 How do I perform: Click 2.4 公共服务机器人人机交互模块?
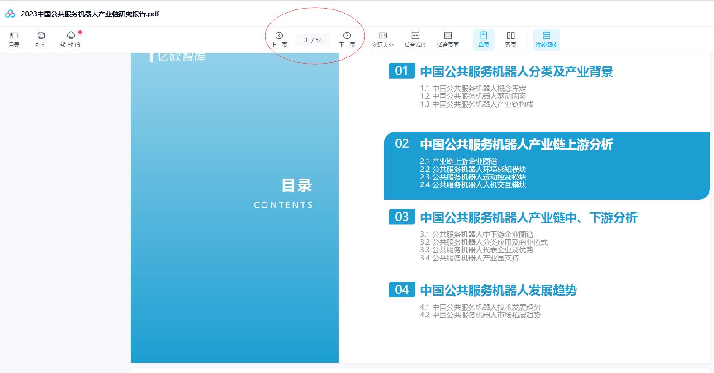pos(473,185)
